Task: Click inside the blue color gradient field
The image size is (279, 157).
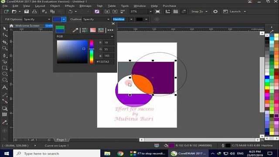Action: (x=72, y=52)
